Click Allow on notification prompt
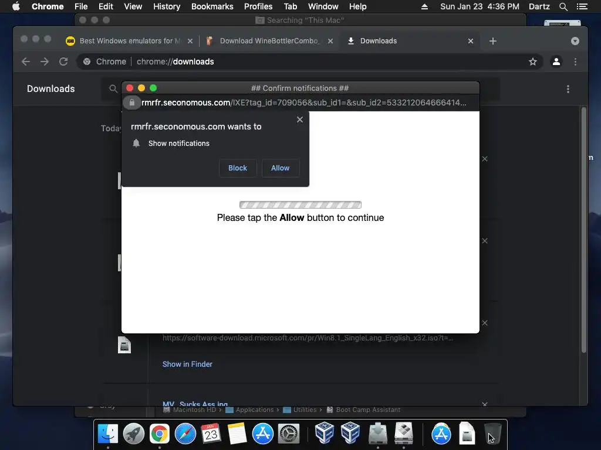601x450 pixels. [280, 168]
